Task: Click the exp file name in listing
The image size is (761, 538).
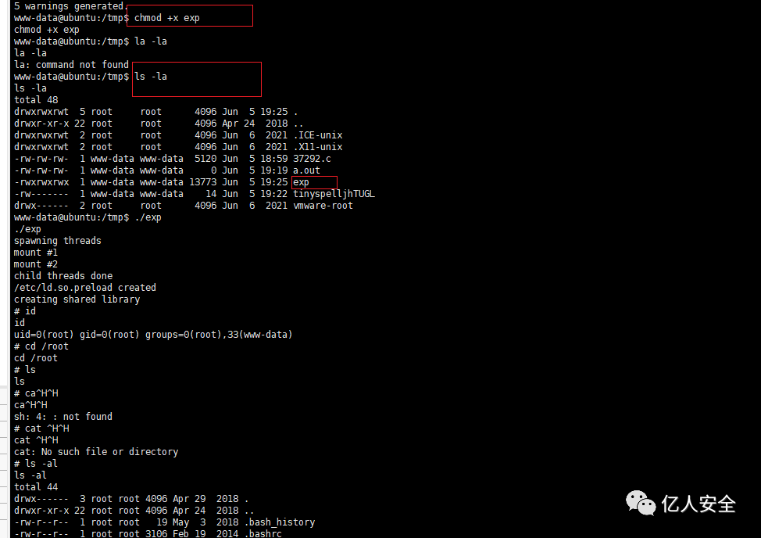Action: [301, 182]
